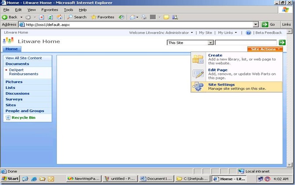Click View All Site Content link
Image resolution: width=295 pixels, height=185 pixels.
tap(24, 58)
